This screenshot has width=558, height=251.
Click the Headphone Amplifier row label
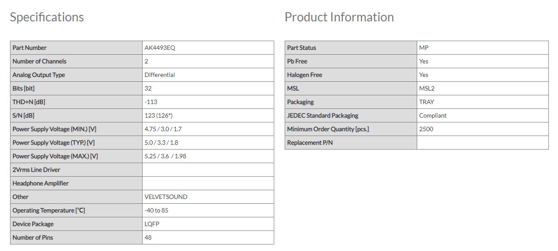tap(41, 183)
